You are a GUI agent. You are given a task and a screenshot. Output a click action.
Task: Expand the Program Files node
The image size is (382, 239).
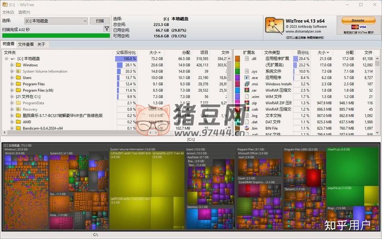point(11,84)
